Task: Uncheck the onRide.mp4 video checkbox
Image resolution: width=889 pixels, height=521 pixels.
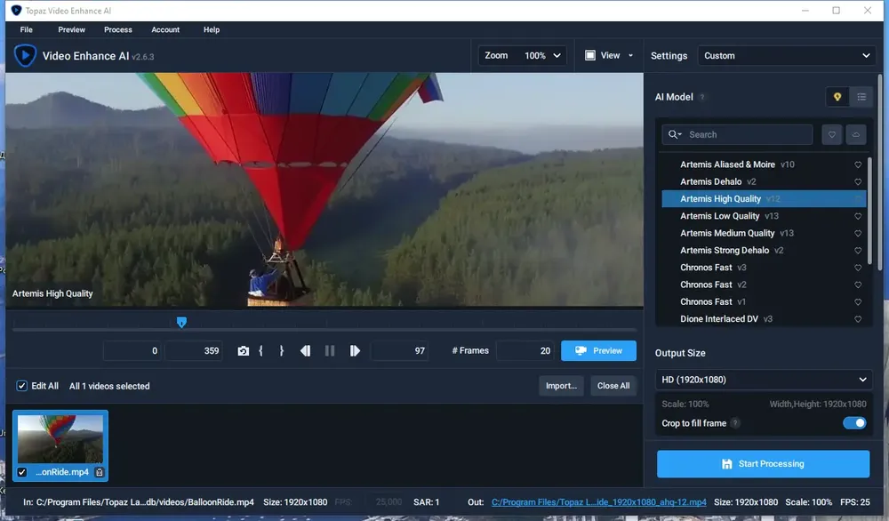Action: coord(22,472)
